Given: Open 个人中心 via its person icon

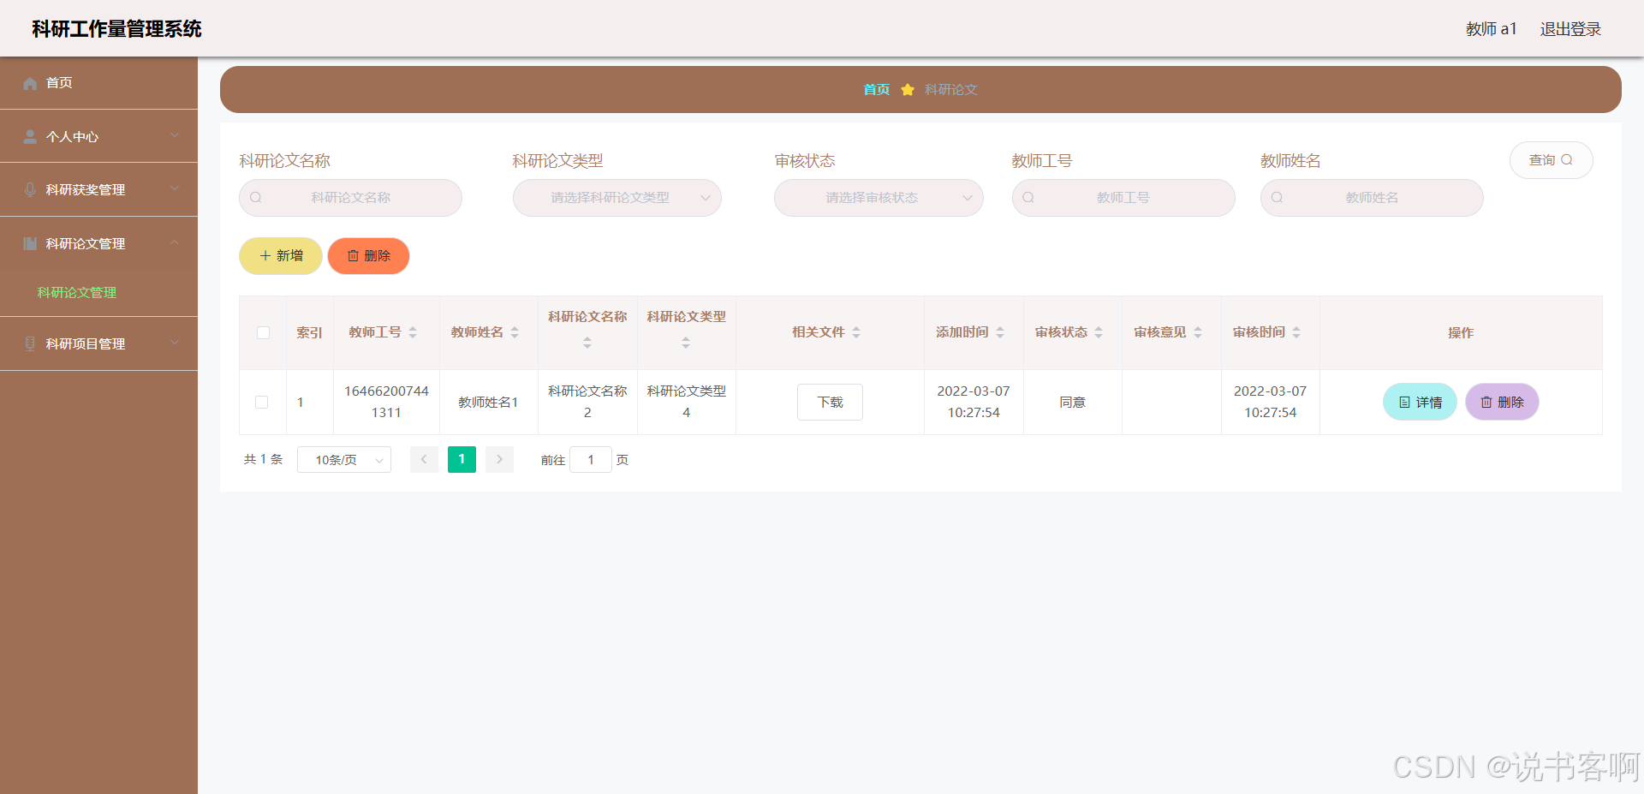Looking at the screenshot, I should pos(31,135).
